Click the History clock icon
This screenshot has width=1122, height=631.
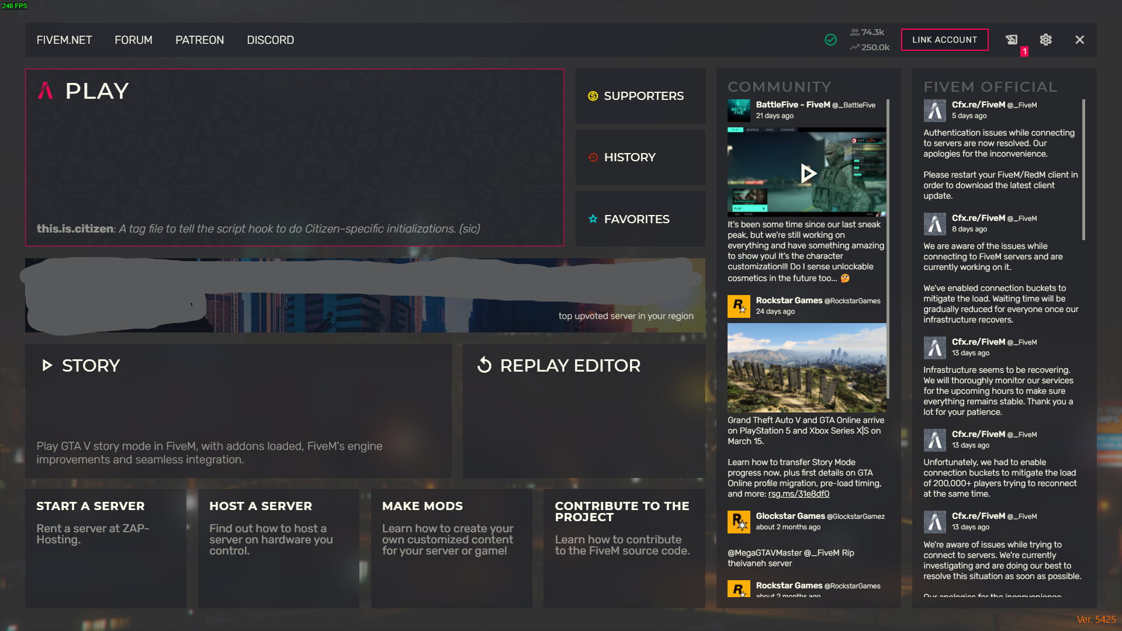[x=593, y=157]
